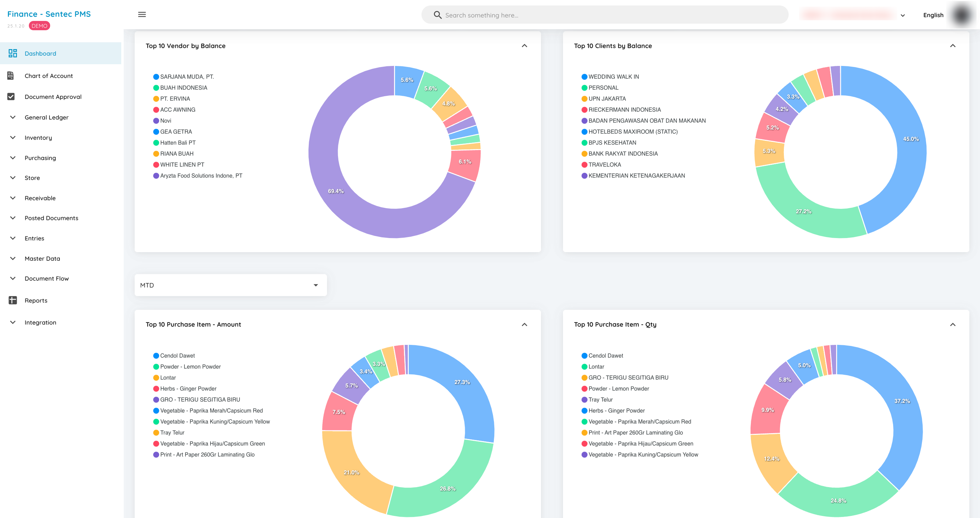Click the DEMO badge
Viewport: 980px width, 518px height.
40,26
